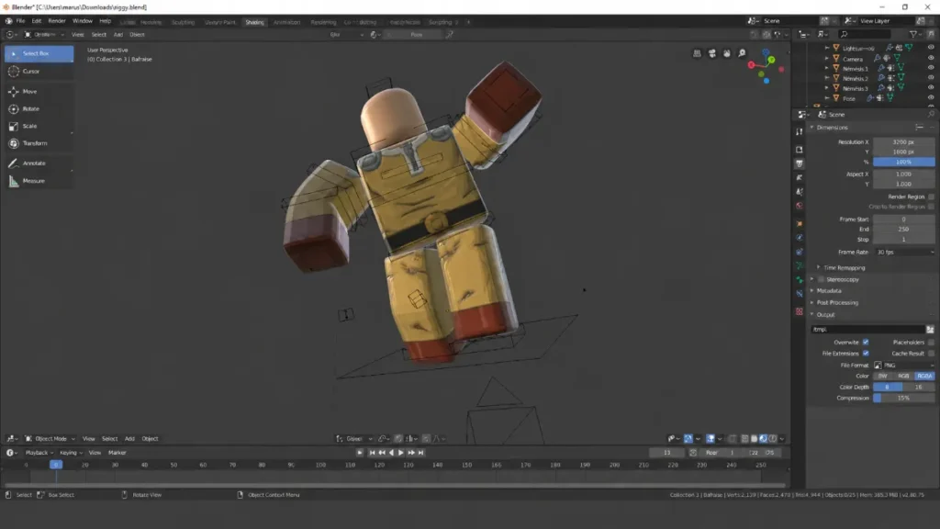Select BW color mode

click(882, 376)
